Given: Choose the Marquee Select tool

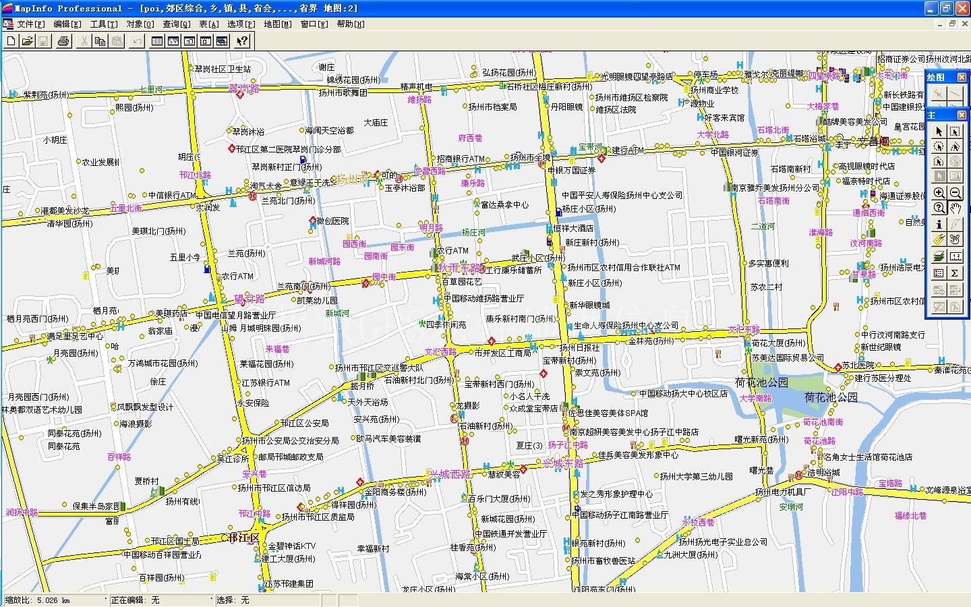Looking at the screenshot, I should (x=955, y=132).
